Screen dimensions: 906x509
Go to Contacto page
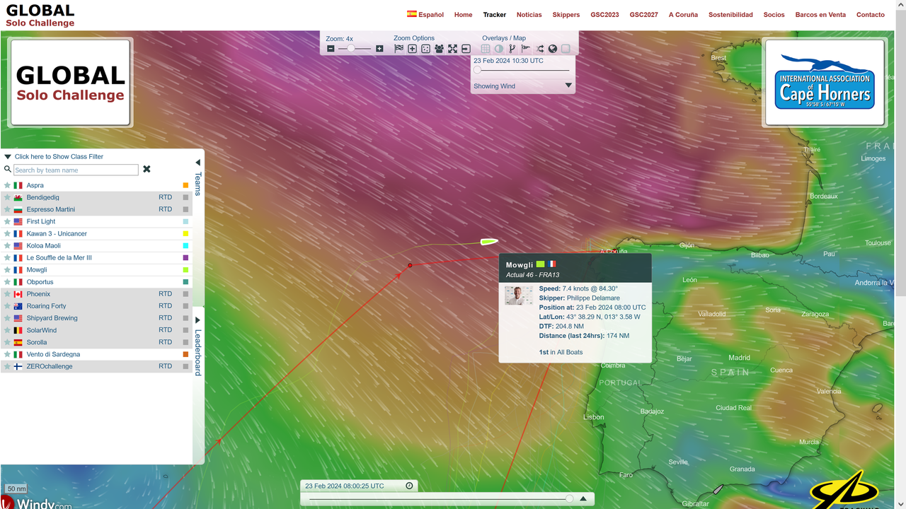[x=871, y=15]
